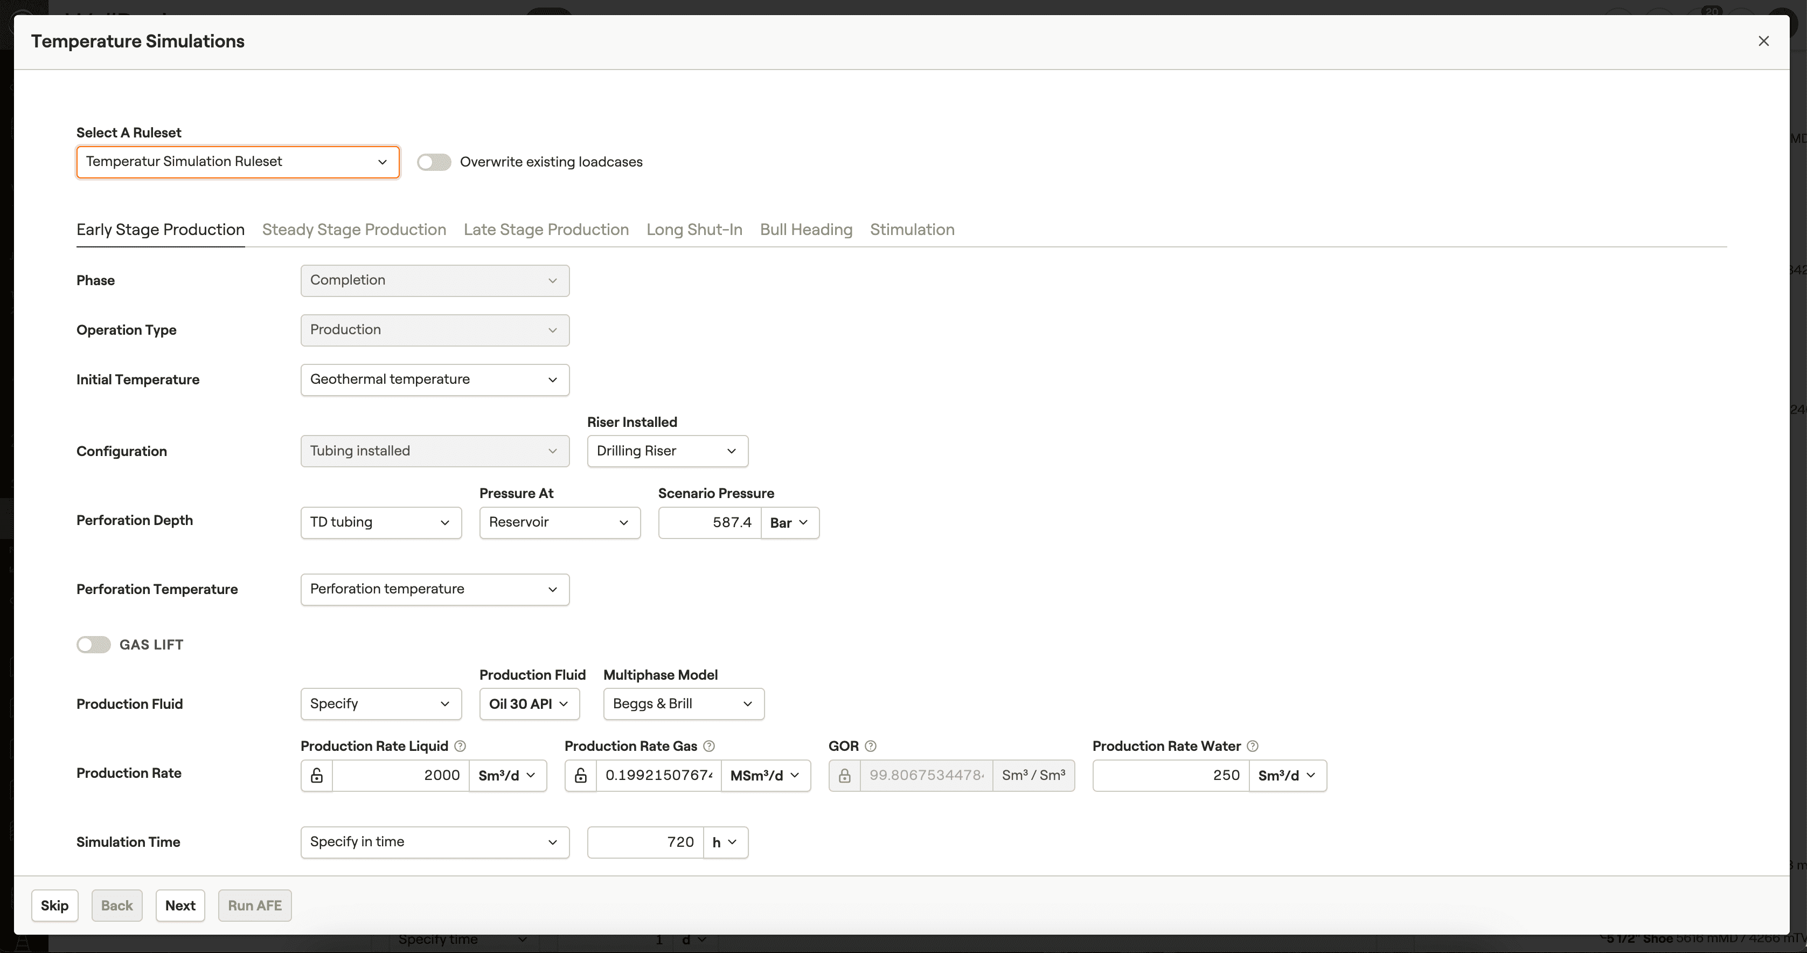Open the Scenario Pressure Bar unit selector
The width and height of the screenshot is (1807, 953).
coord(789,523)
